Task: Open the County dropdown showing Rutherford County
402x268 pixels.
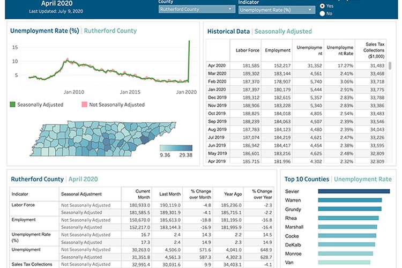Action: click(196, 10)
